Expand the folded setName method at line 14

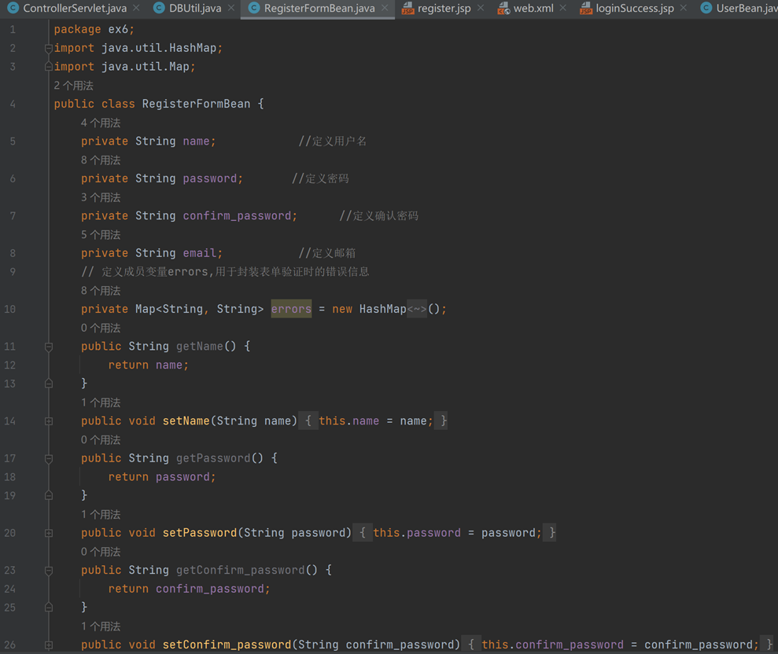pyautogui.click(x=49, y=421)
